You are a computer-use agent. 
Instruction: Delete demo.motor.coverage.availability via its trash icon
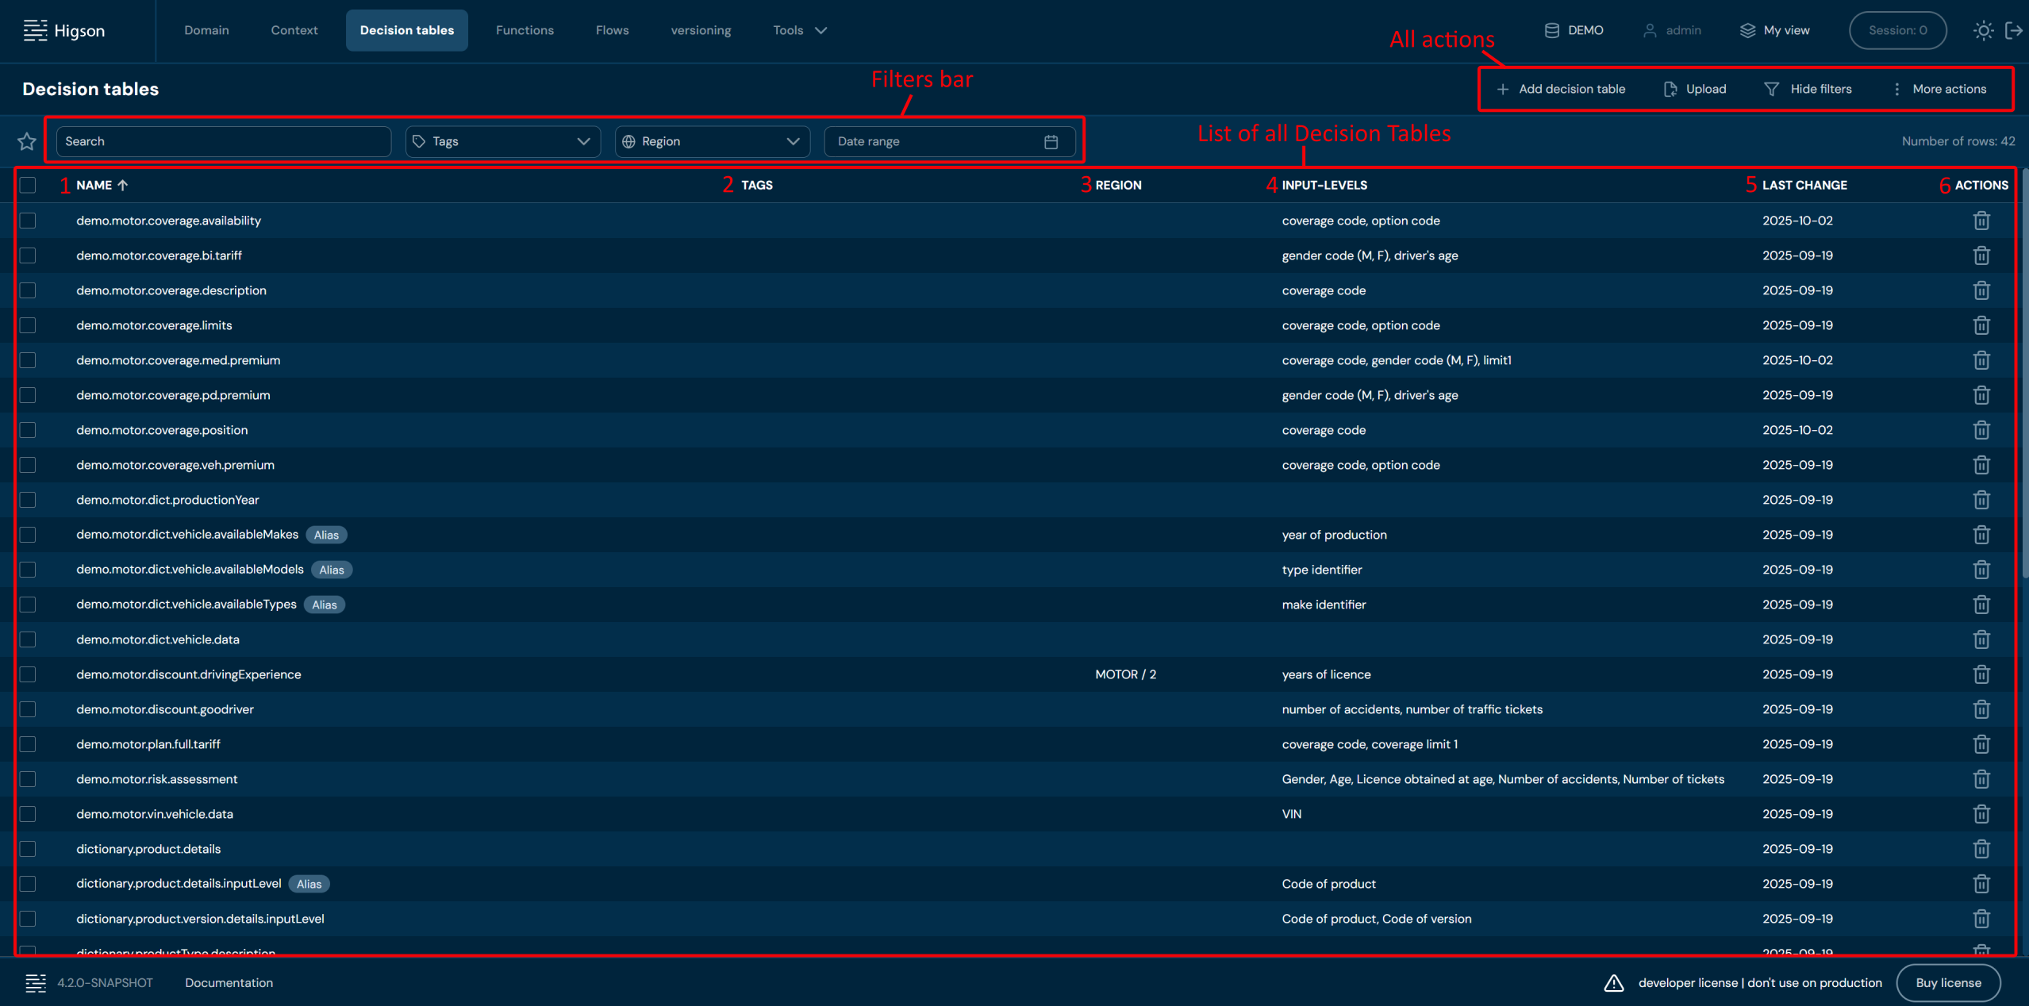point(1981,221)
